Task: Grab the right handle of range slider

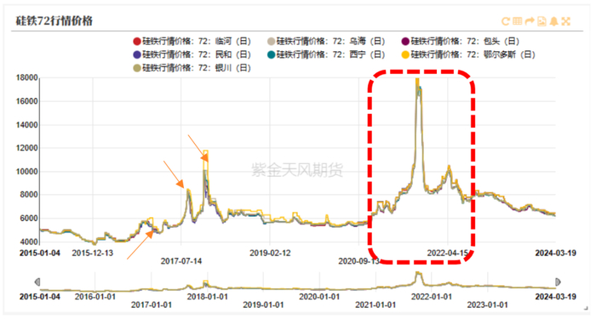Action: click(x=558, y=282)
